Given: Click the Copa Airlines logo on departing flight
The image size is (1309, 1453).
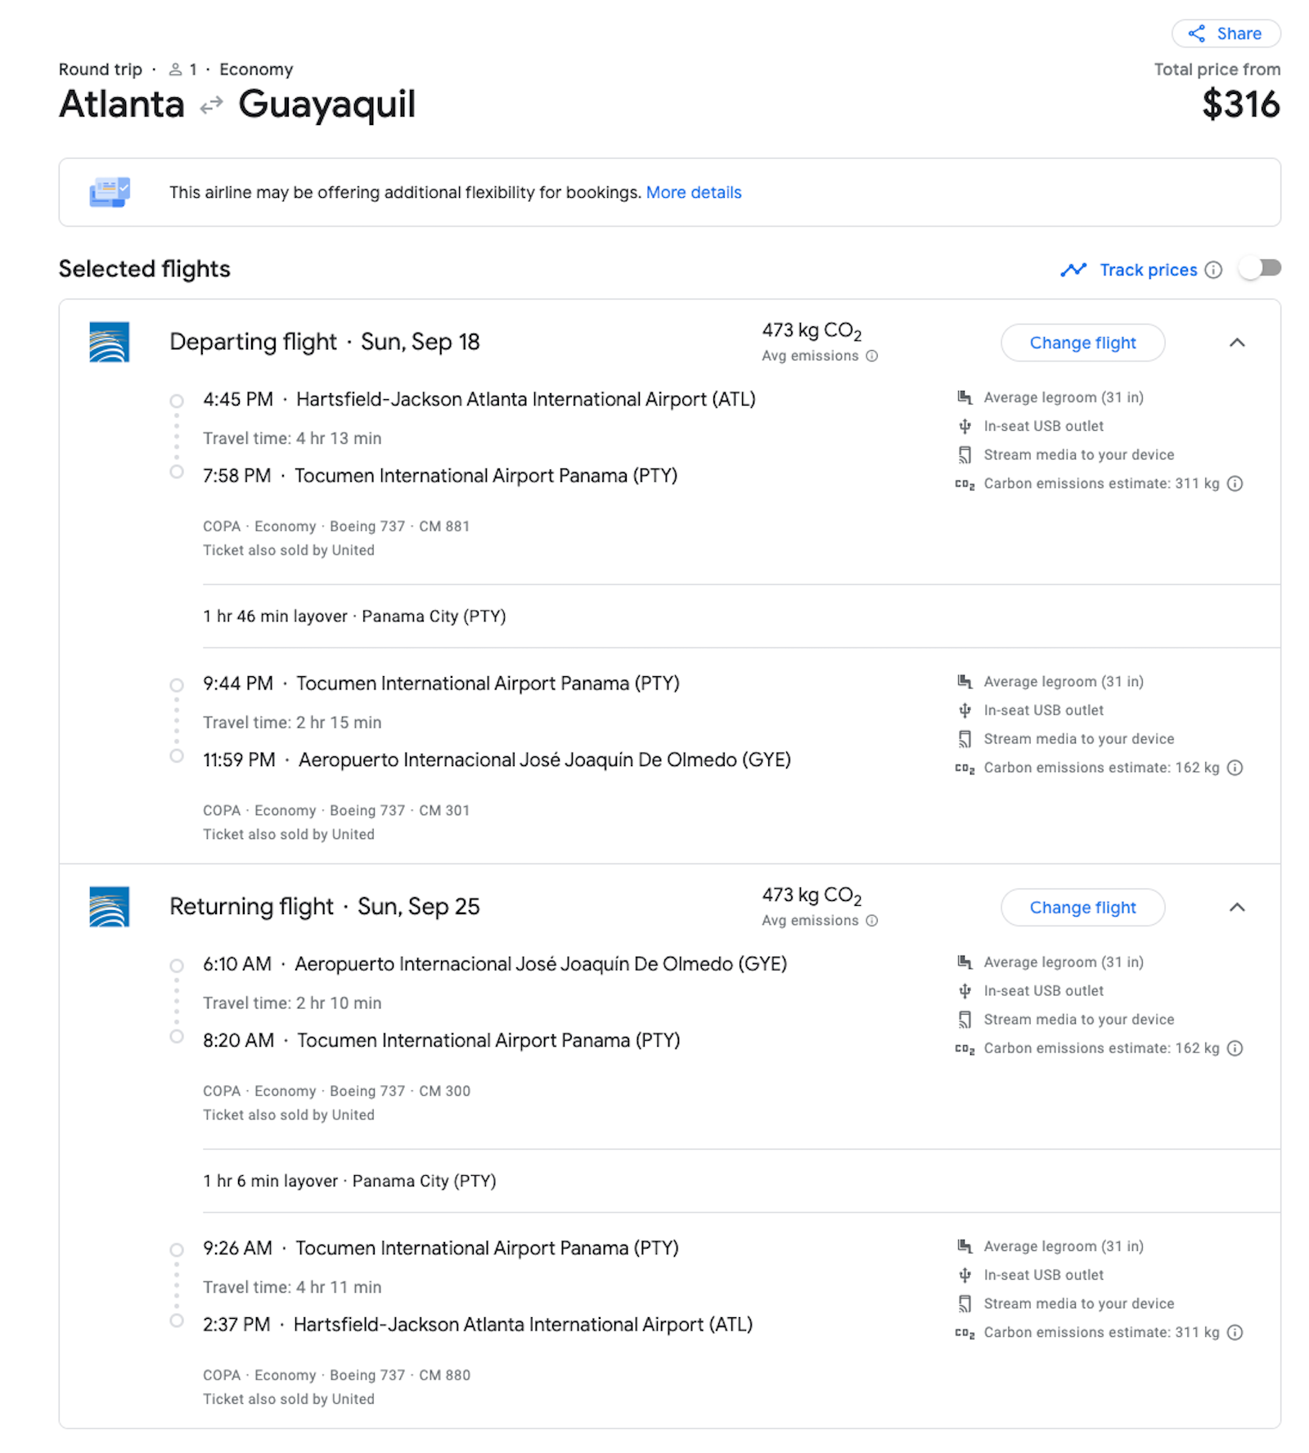Looking at the screenshot, I should point(109,343).
